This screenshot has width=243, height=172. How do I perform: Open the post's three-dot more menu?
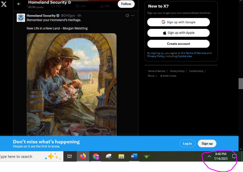click(133, 15)
